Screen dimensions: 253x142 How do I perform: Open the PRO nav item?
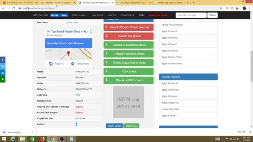tap(141, 15)
